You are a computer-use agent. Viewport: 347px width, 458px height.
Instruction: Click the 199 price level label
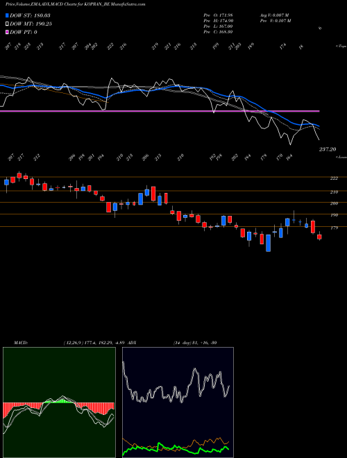[x=334, y=215]
